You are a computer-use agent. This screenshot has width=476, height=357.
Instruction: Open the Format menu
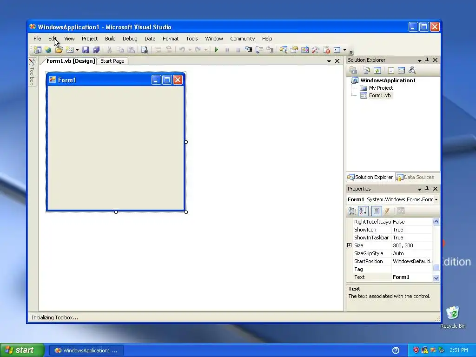(x=171, y=39)
